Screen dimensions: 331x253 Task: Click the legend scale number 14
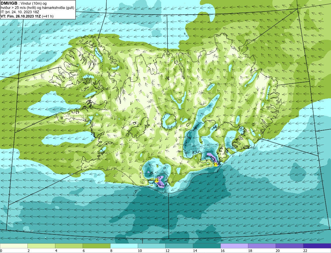[195, 251]
